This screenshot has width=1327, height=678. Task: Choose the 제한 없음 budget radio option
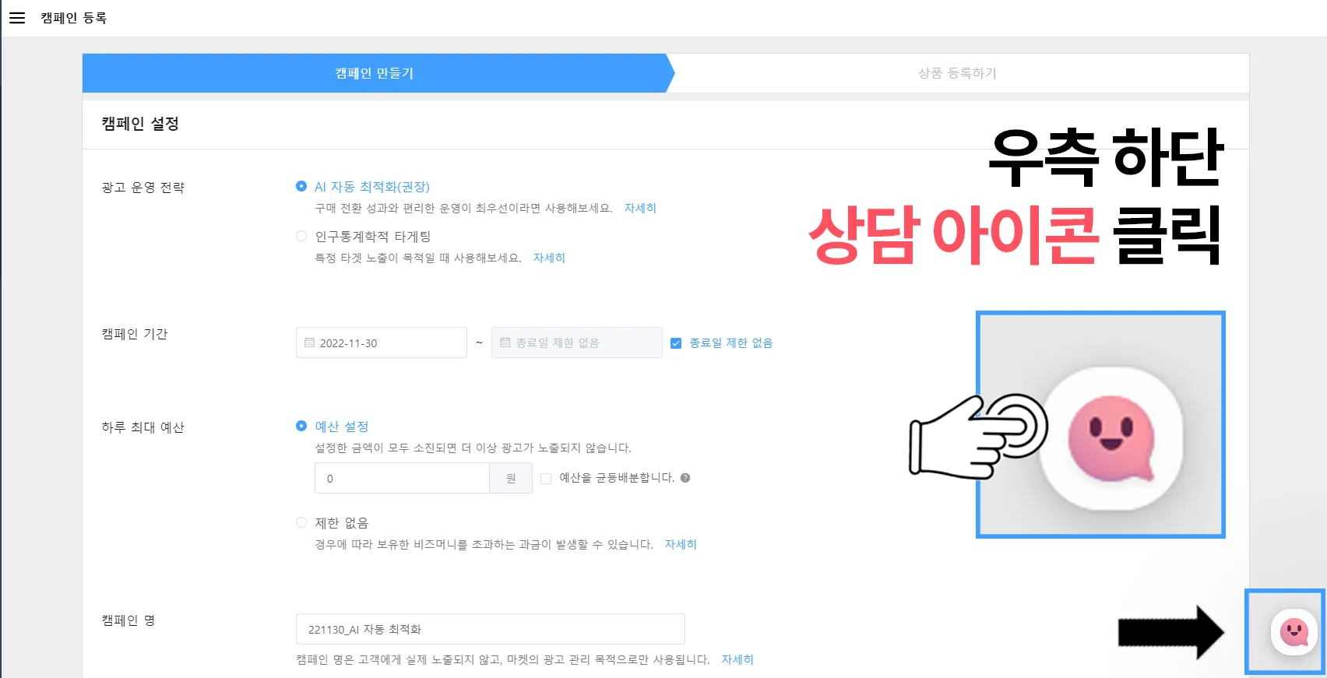(x=301, y=522)
